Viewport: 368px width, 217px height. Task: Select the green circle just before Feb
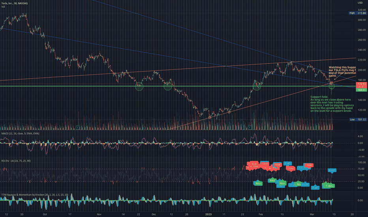pyautogui.click(x=257, y=86)
